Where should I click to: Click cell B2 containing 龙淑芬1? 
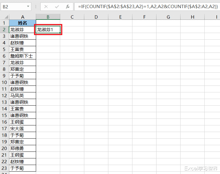click(x=48, y=29)
